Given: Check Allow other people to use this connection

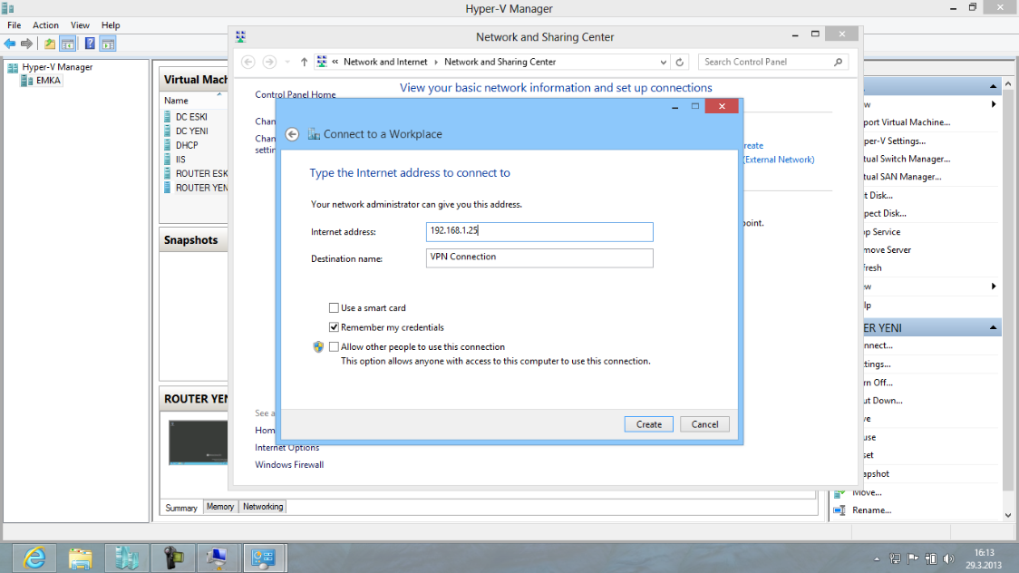Looking at the screenshot, I should (334, 347).
